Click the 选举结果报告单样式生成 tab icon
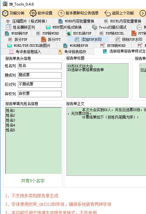146x214 pixels. (105, 51)
